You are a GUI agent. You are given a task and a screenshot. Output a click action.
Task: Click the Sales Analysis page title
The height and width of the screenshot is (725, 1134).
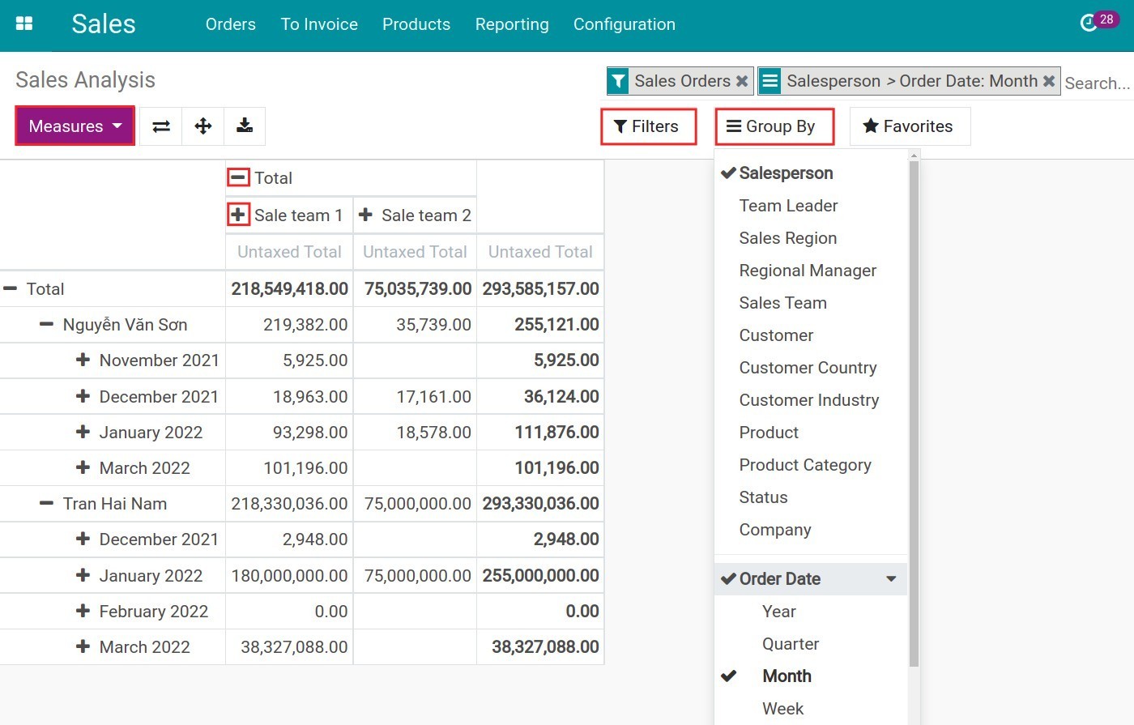pyautogui.click(x=85, y=79)
